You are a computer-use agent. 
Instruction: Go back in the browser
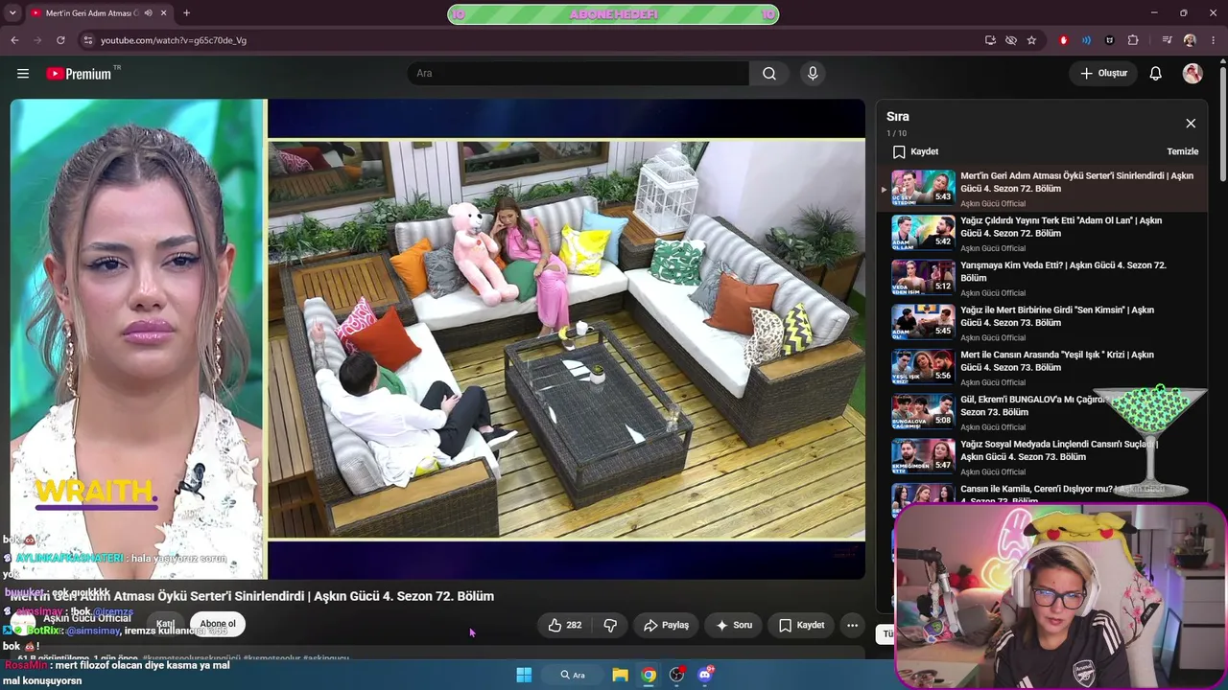click(14, 40)
